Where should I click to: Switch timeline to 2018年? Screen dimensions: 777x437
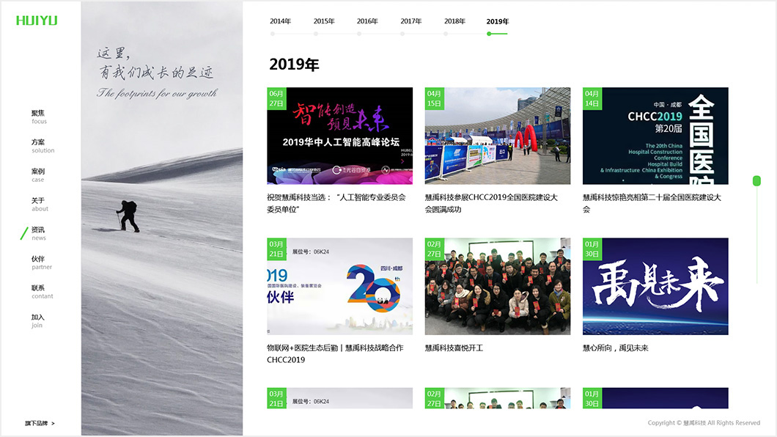[x=454, y=21]
